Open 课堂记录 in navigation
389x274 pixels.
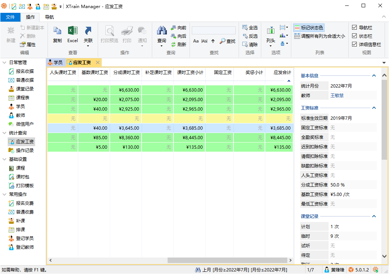coord(21,89)
